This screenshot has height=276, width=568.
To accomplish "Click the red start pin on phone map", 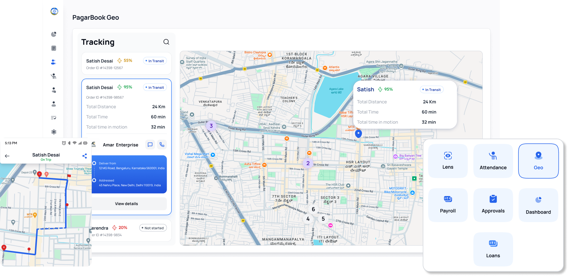I will pos(39,174).
